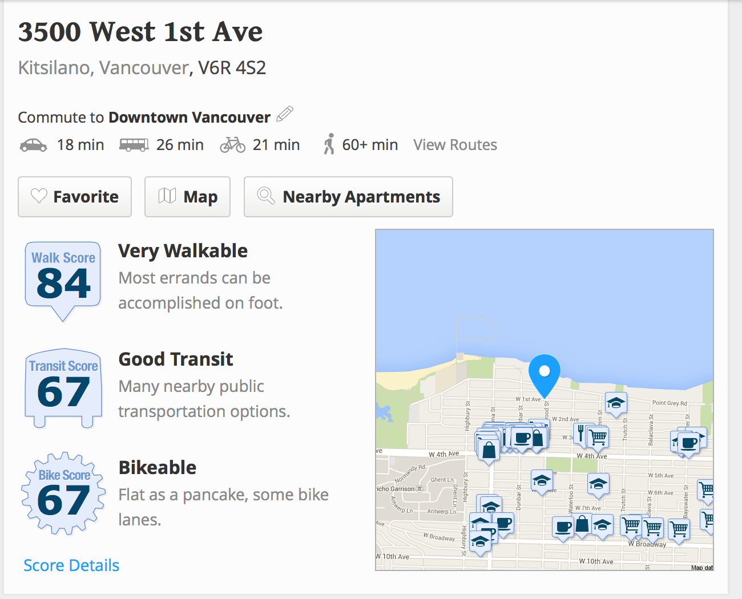Add this address to Favorites
The image size is (742, 599).
tap(75, 197)
